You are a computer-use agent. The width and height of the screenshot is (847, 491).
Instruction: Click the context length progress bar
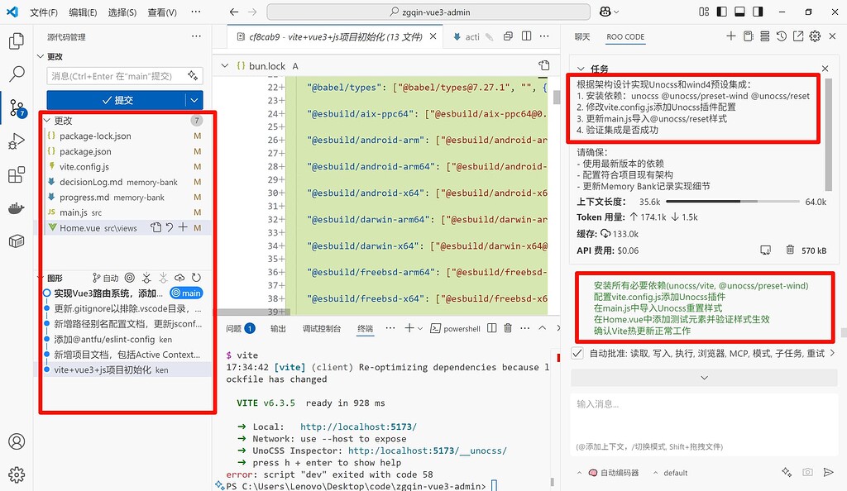click(732, 201)
